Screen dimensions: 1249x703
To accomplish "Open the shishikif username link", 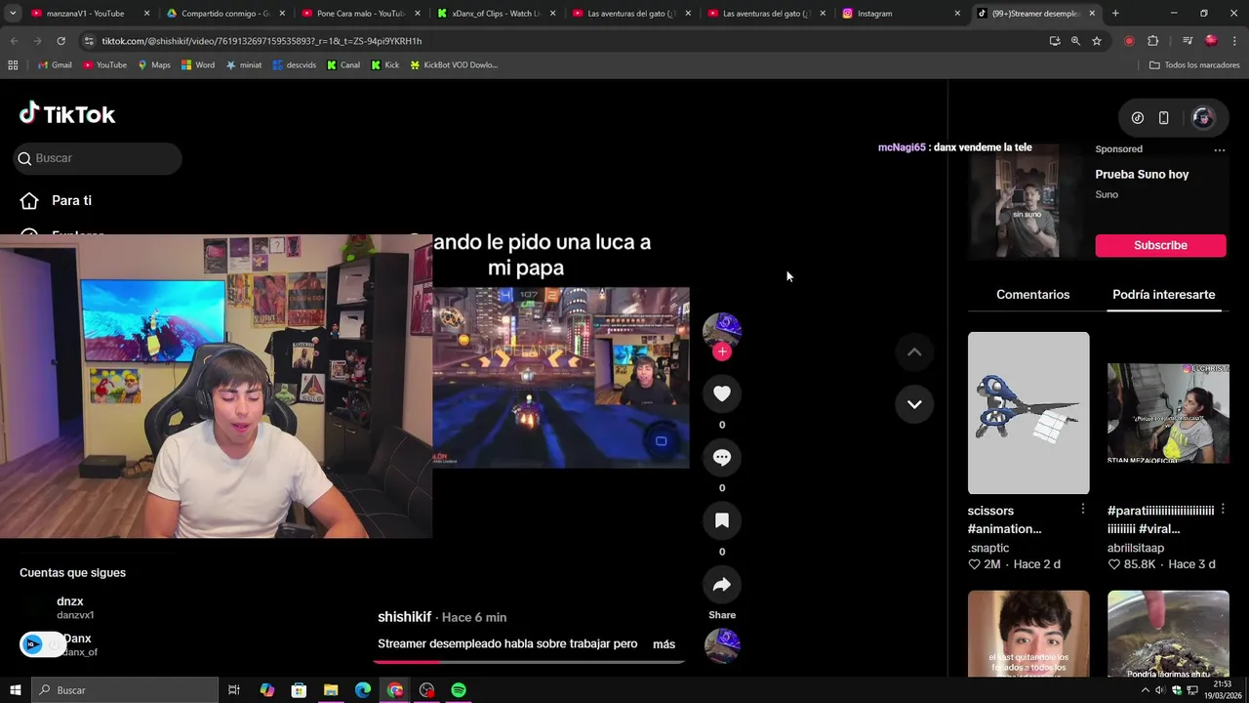I will (404, 617).
